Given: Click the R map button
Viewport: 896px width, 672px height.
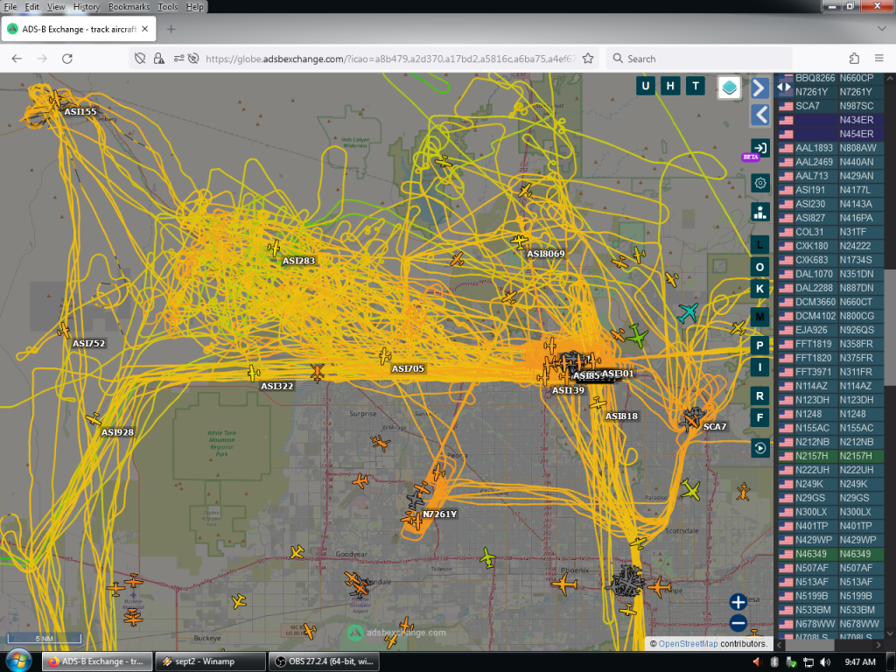Looking at the screenshot, I should [x=760, y=395].
